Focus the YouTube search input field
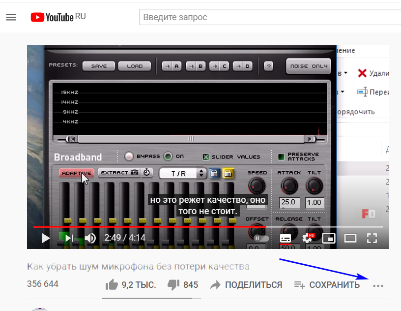 [x=270, y=17]
